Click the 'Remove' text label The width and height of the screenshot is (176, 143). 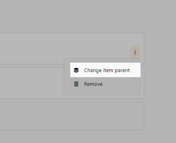click(93, 84)
